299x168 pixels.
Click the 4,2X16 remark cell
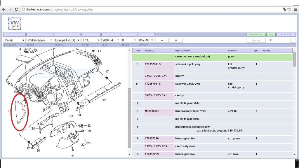(232, 111)
